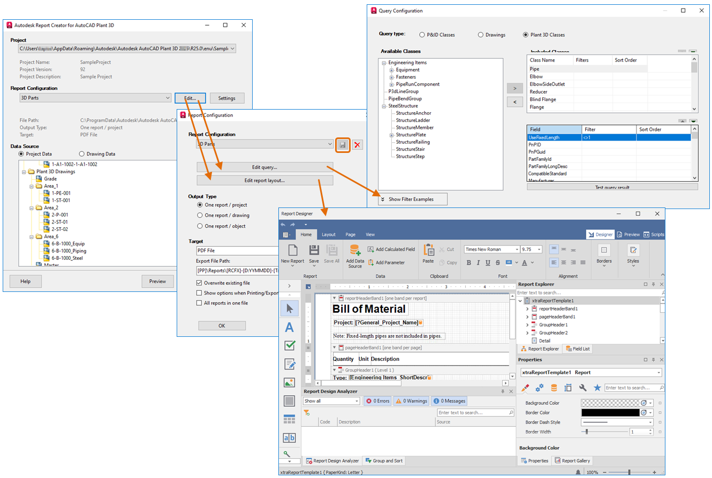Apply Italic formatting in Font group
The image size is (712, 478).
(x=479, y=263)
